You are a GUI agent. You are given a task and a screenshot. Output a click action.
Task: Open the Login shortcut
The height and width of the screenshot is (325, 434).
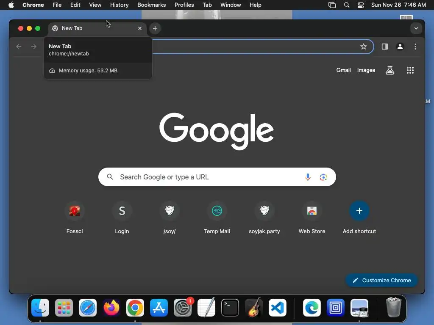(x=122, y=218)
